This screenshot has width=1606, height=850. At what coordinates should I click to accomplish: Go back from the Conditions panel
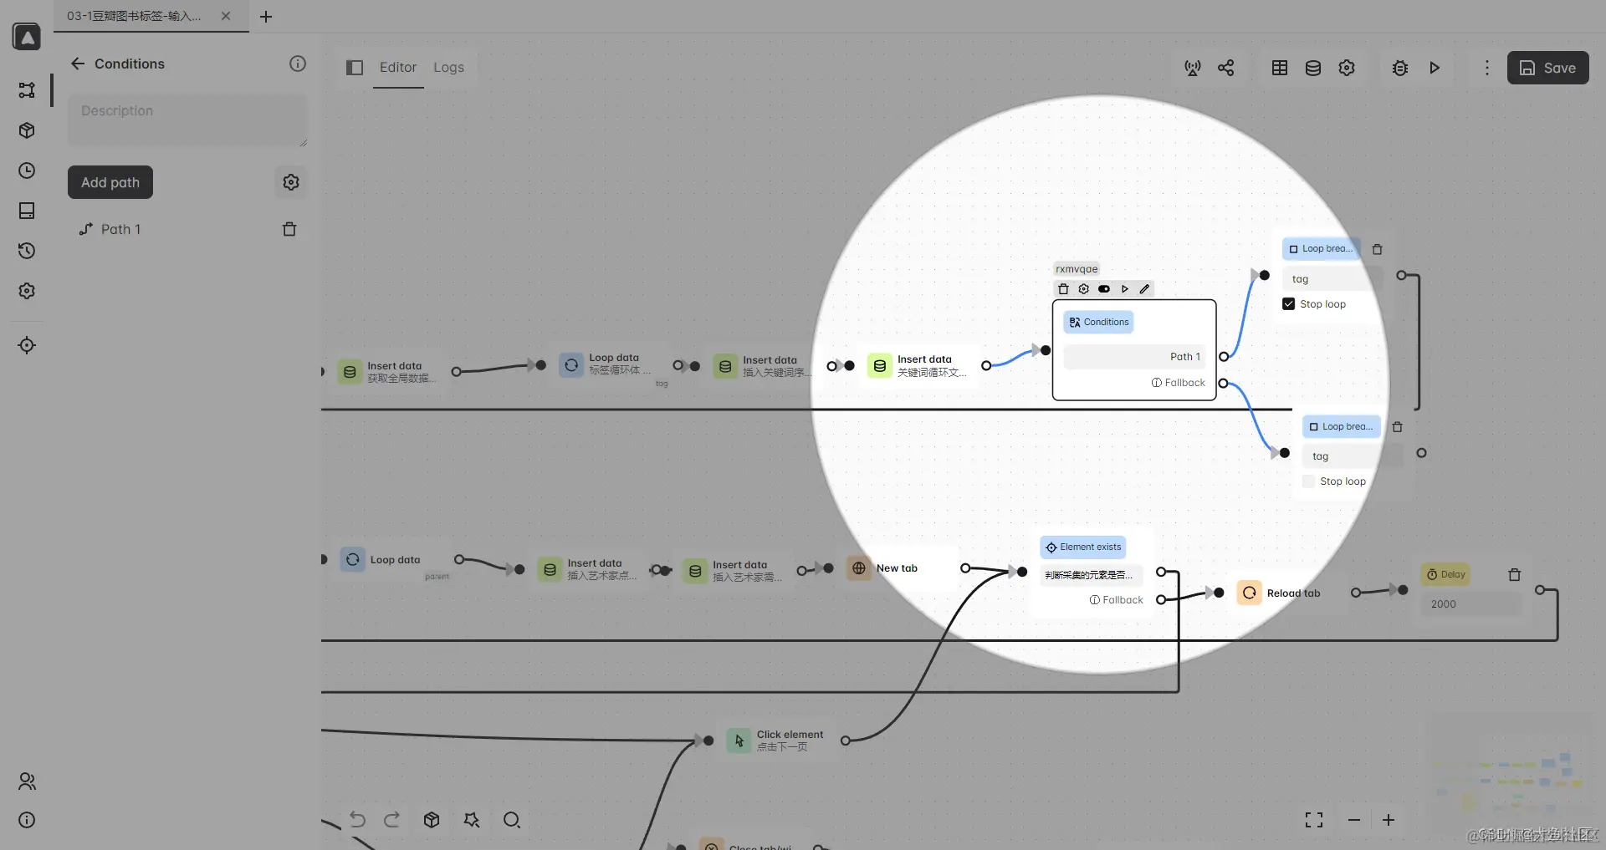click(78, 64)
